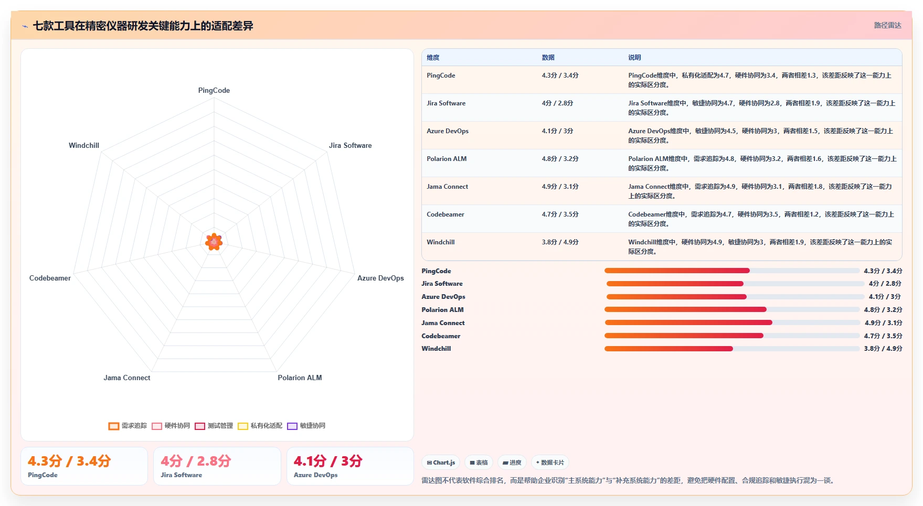Click the Codebeamer radar axis label
Screen dimensions: 923x506
(x=50, y=278)
